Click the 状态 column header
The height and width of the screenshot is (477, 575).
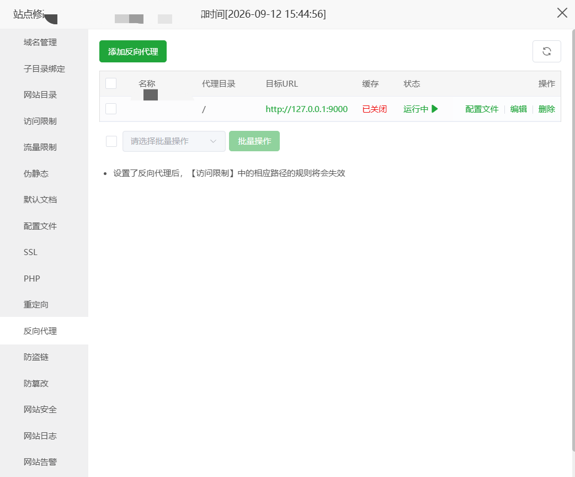pos(412,84)
